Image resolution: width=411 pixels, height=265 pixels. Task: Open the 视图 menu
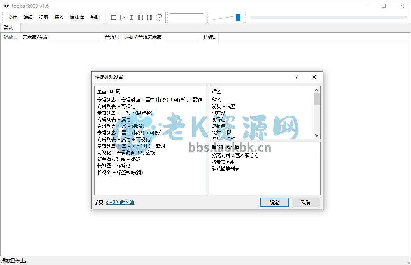pyautogui.click(x=44, y=18)
